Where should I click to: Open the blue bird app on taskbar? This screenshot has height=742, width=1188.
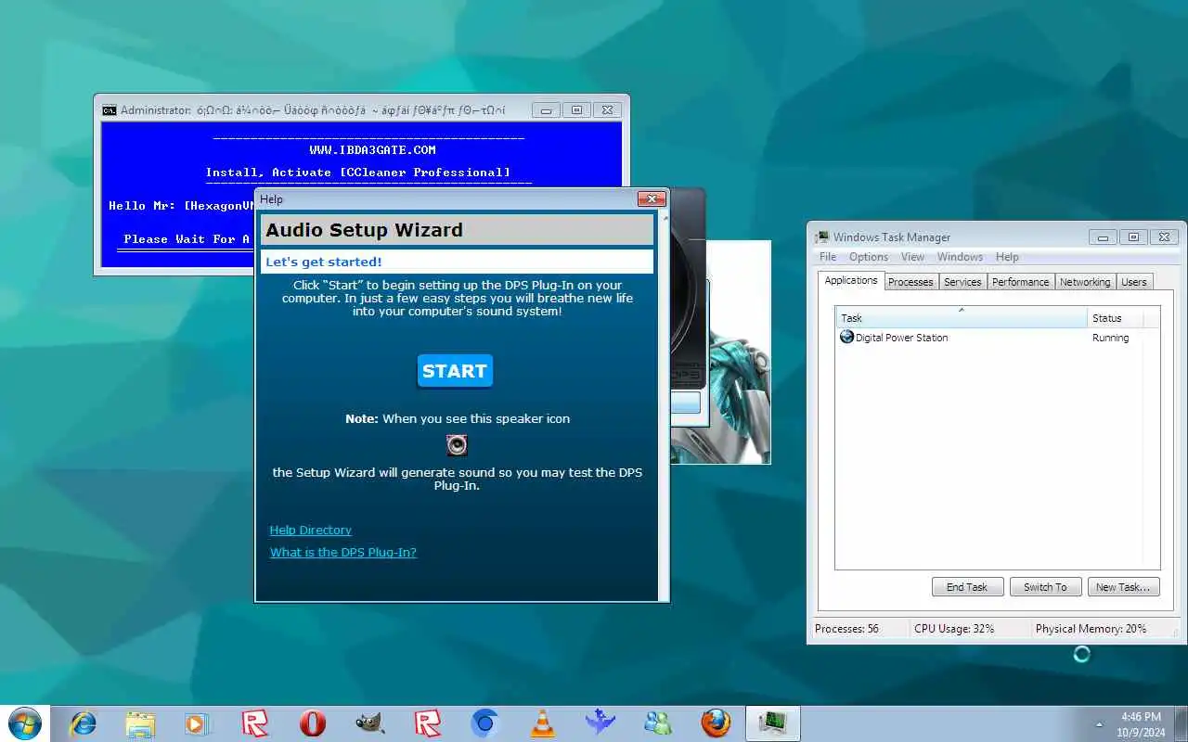pyautogui.click(x=600, y=723)
